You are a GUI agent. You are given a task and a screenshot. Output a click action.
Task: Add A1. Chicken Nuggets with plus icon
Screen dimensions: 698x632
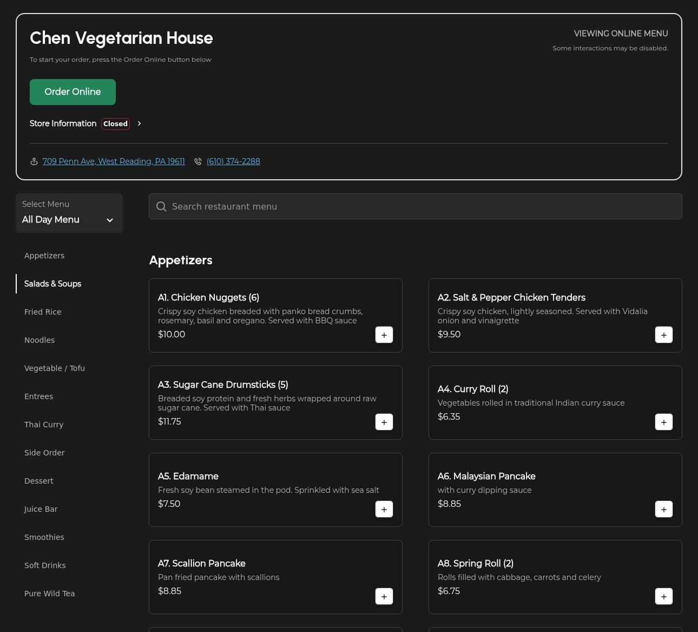[x=384, y=335]
